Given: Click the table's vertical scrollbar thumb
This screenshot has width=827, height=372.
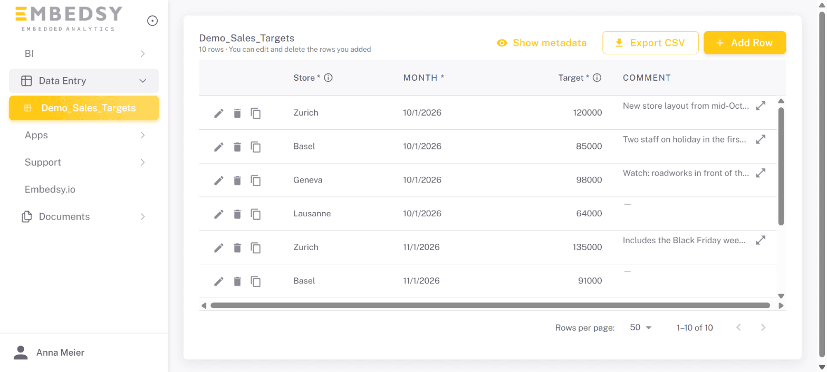Looking at the screenshot, I should click(781, 166).
